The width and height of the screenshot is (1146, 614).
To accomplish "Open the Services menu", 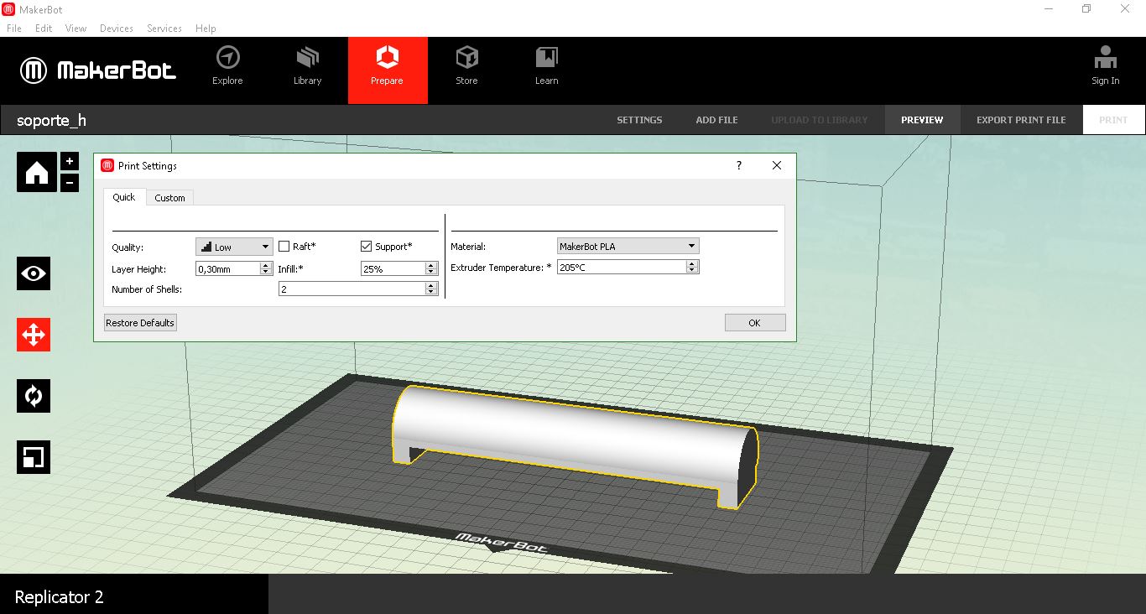I will pyautogui.click(x=164, y=28).
